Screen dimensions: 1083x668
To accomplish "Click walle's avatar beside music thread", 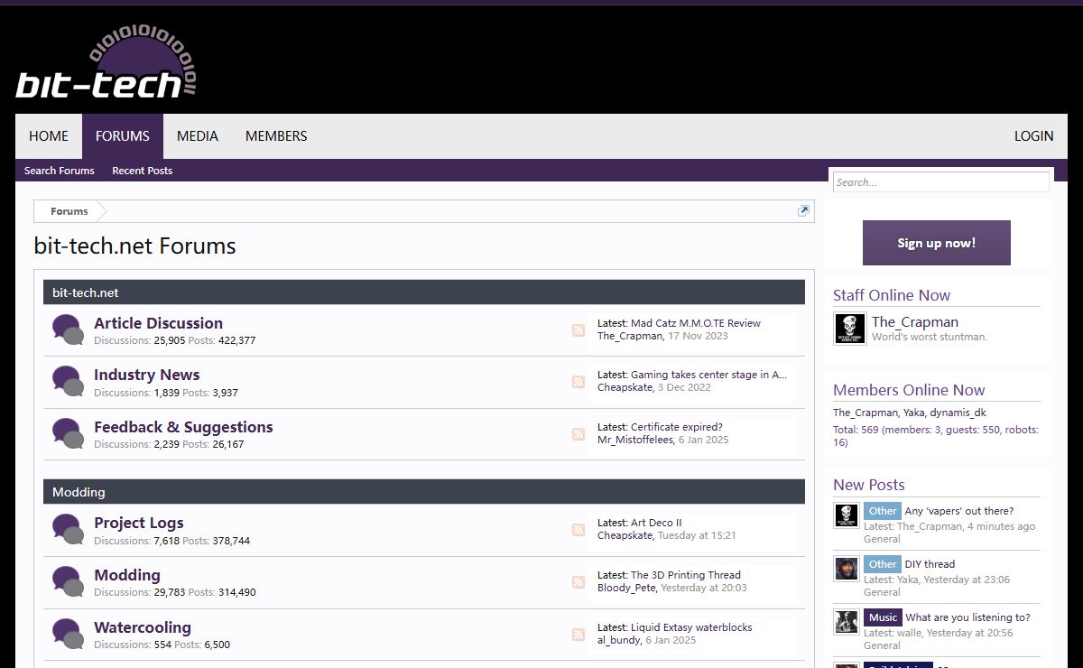I will [x=847, y=622].
